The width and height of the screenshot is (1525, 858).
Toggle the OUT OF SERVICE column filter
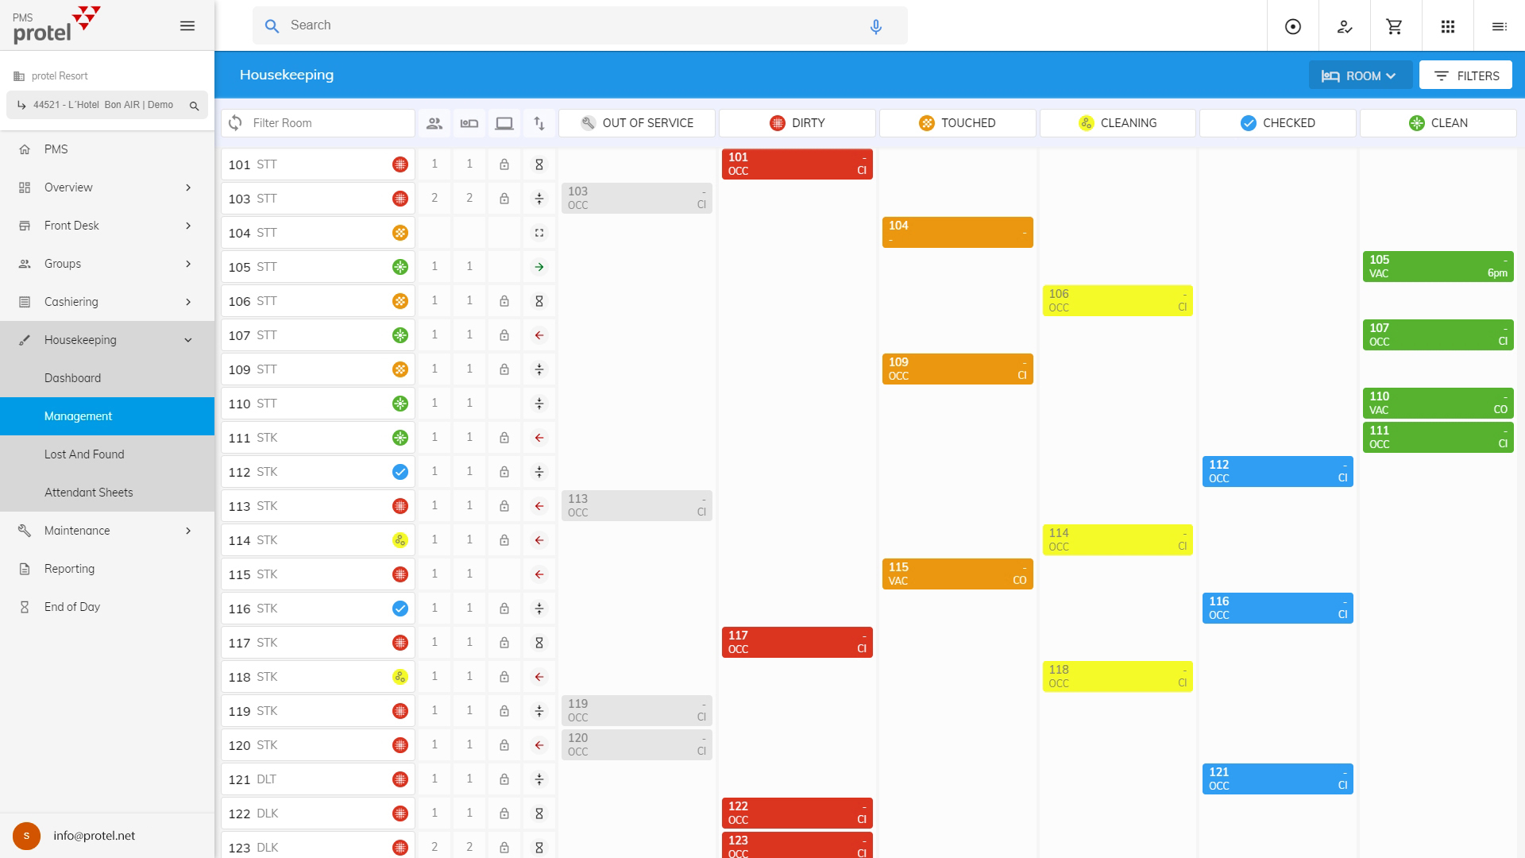pos(636,123)
